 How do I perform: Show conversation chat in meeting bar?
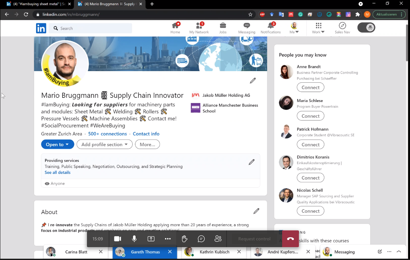[201, 239]
